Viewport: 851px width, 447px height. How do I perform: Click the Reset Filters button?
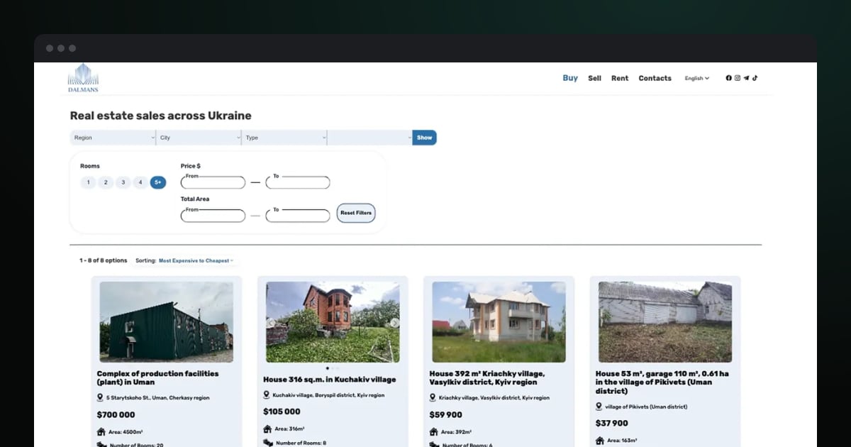(356, 213)
